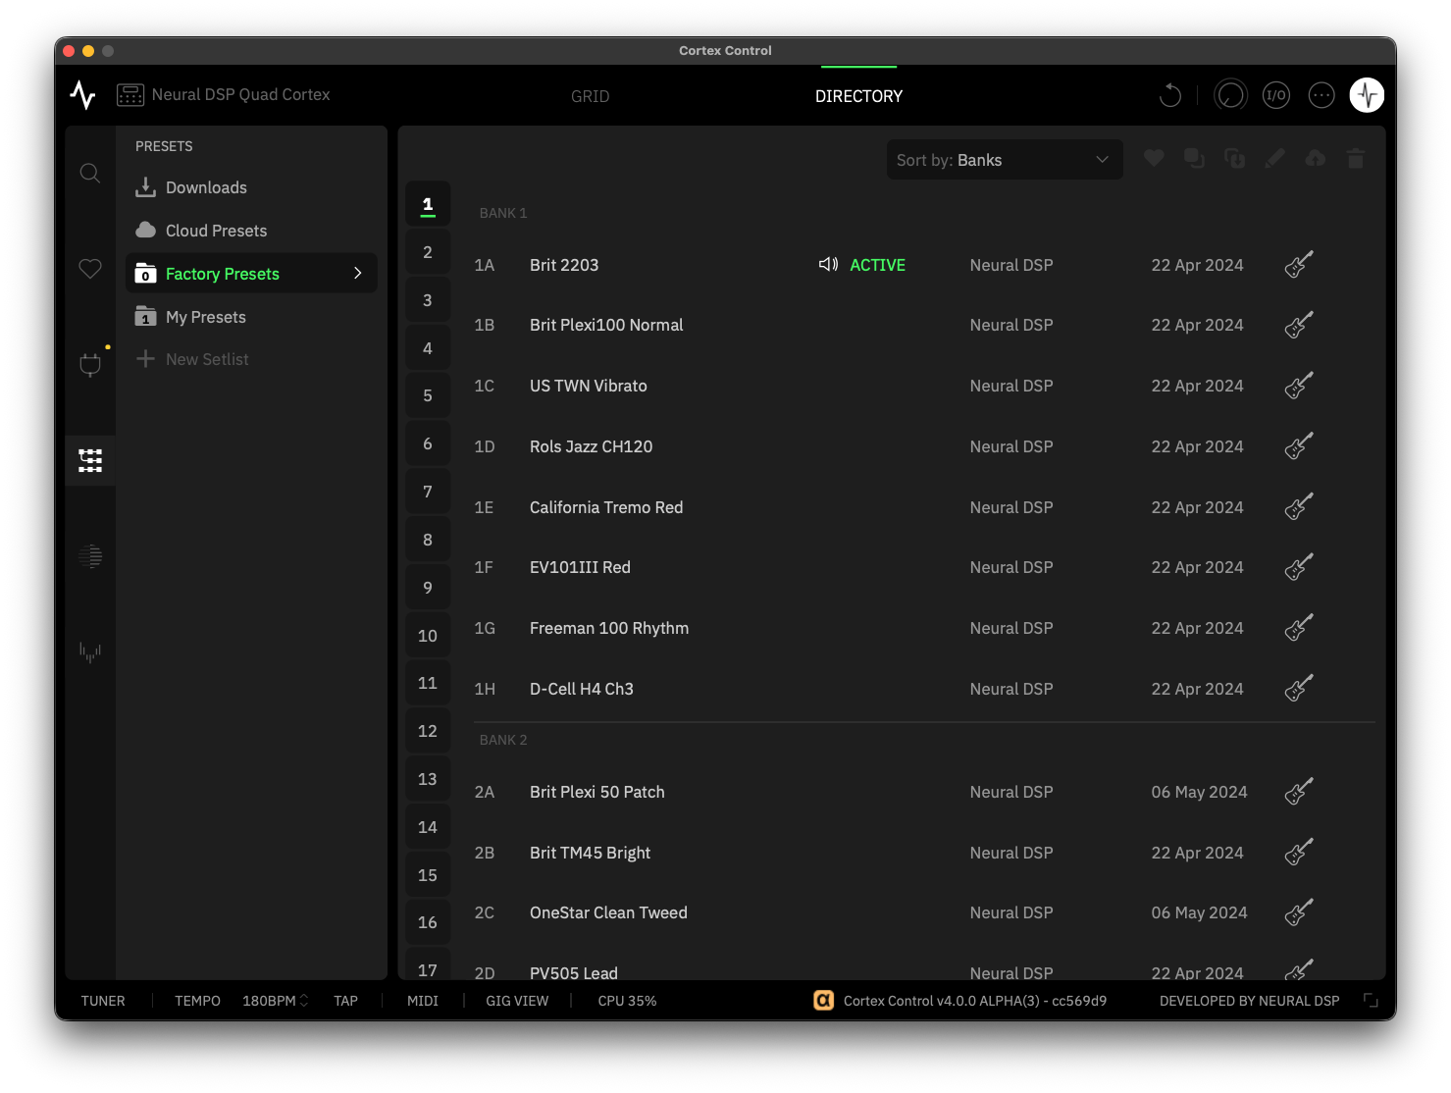Viewport: 1451px width, 1093px height.
Task: Open the tuner dial icon in header
Action: (1230, 95)
